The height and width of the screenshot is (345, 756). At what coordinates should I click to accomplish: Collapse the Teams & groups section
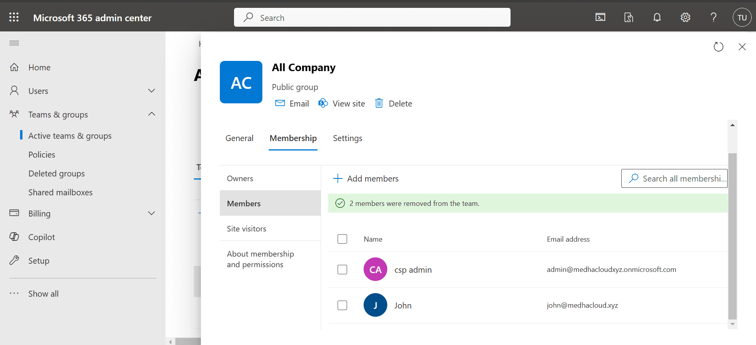pos(151,114)
